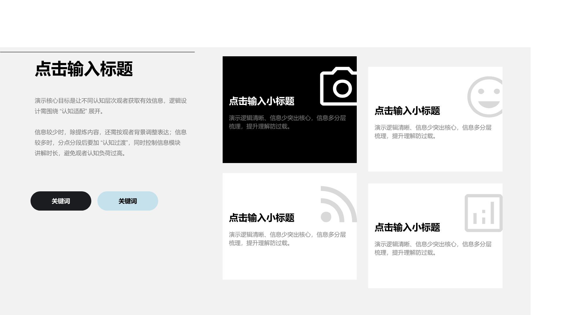Click the bar chart icon
The height and width of the screenshot is (315, 561).
tap(484, 213)
